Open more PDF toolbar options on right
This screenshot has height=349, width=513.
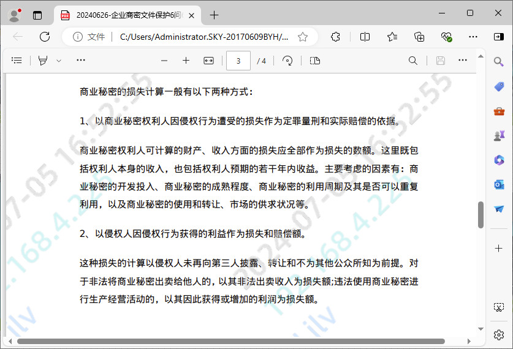tap(463, 61)
